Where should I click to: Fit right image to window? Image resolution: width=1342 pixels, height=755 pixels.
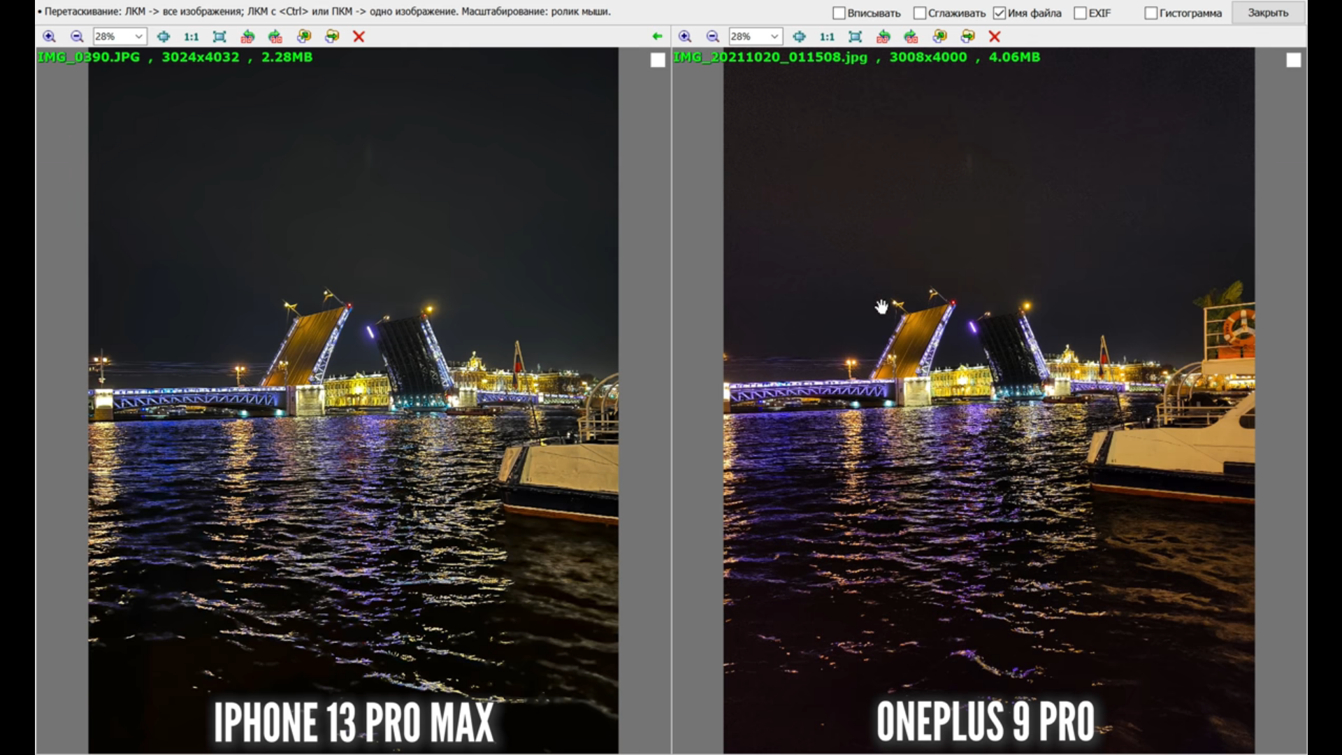pos(855,36)
